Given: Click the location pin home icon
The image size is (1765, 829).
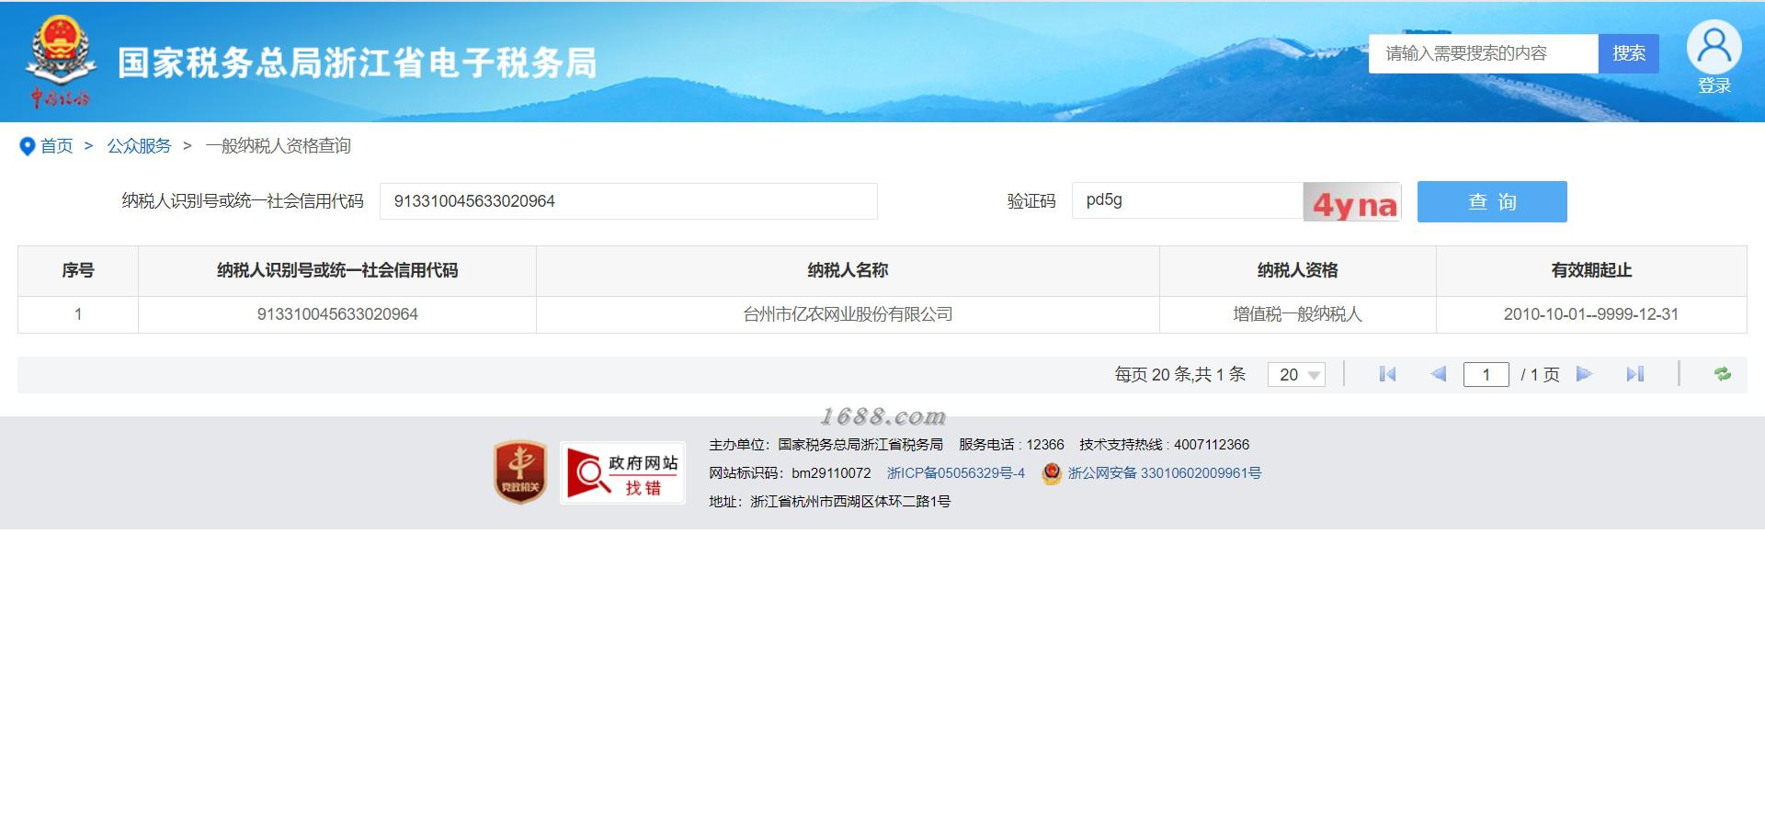Looking at the screenshot, I should [x=27, y=146].
